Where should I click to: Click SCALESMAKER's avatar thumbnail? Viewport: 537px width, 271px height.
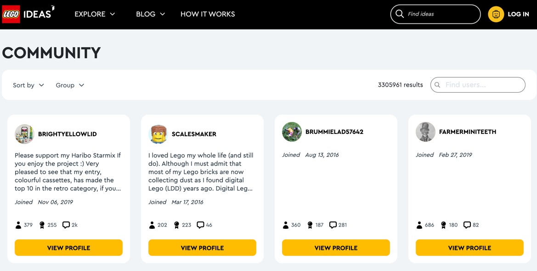click(158, 134)
